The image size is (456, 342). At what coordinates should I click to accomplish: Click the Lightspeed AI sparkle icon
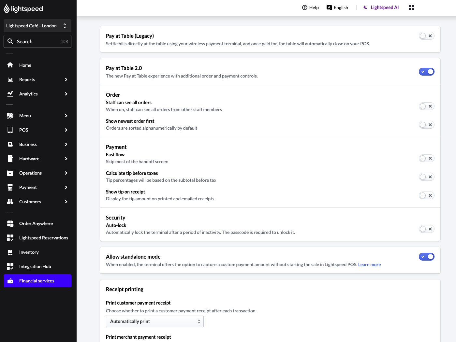(x=365, y=7)
